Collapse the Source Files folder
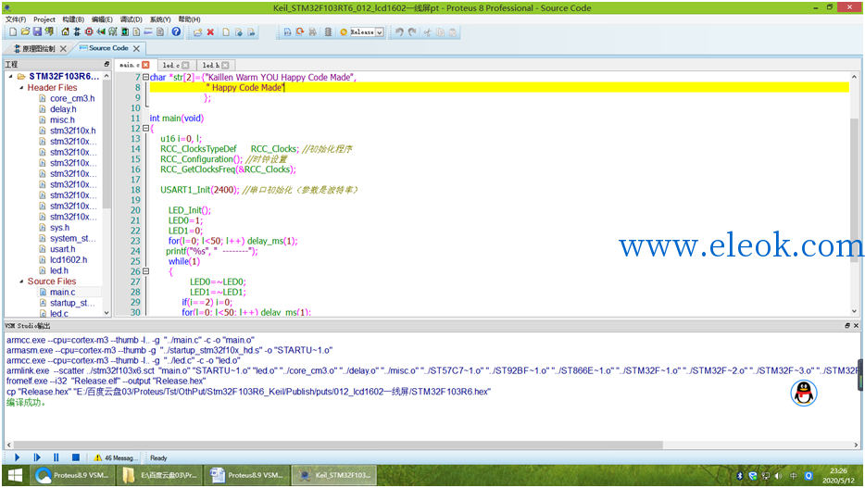Screen dimensions: 865x488 point(21,282)
